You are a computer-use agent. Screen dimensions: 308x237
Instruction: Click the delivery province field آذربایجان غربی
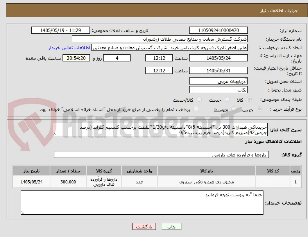[x=218, y=81]
